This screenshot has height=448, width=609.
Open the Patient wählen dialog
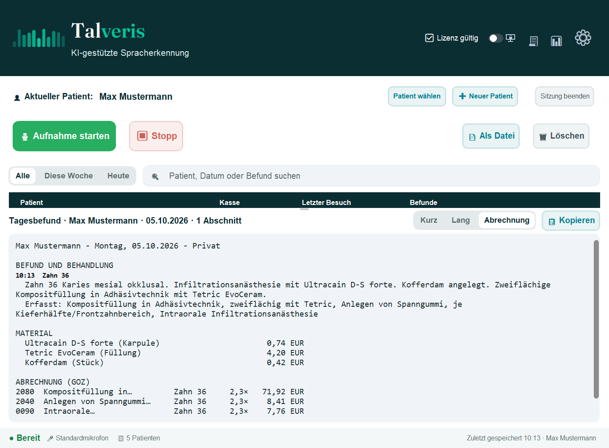[417, 96]
